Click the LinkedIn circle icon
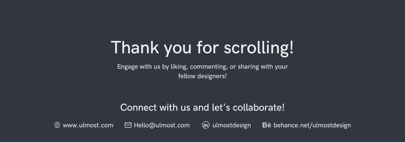 (x=206, y=125)
